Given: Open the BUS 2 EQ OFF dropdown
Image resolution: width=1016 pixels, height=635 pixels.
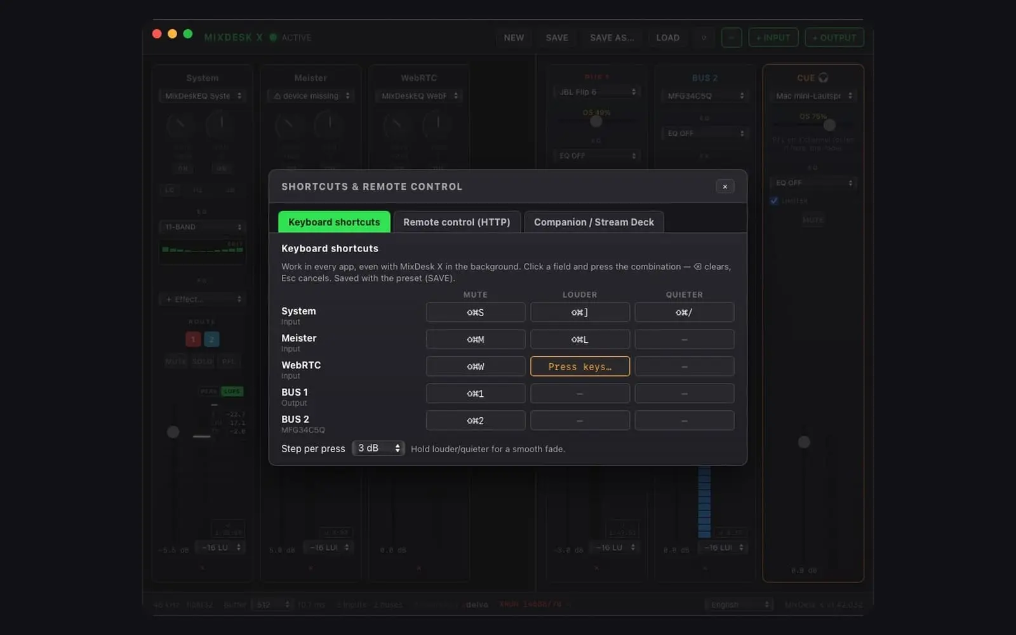Looking at the screenshot, I should [x=705, y=133].
